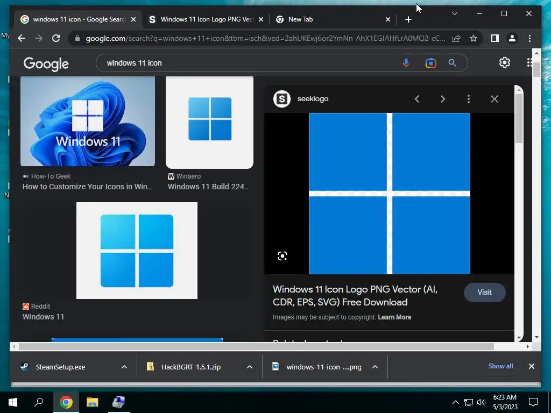This screenshot has width=551, height=413.
Task: Open the Windows Start menu
Action: [x=13, y=402]
